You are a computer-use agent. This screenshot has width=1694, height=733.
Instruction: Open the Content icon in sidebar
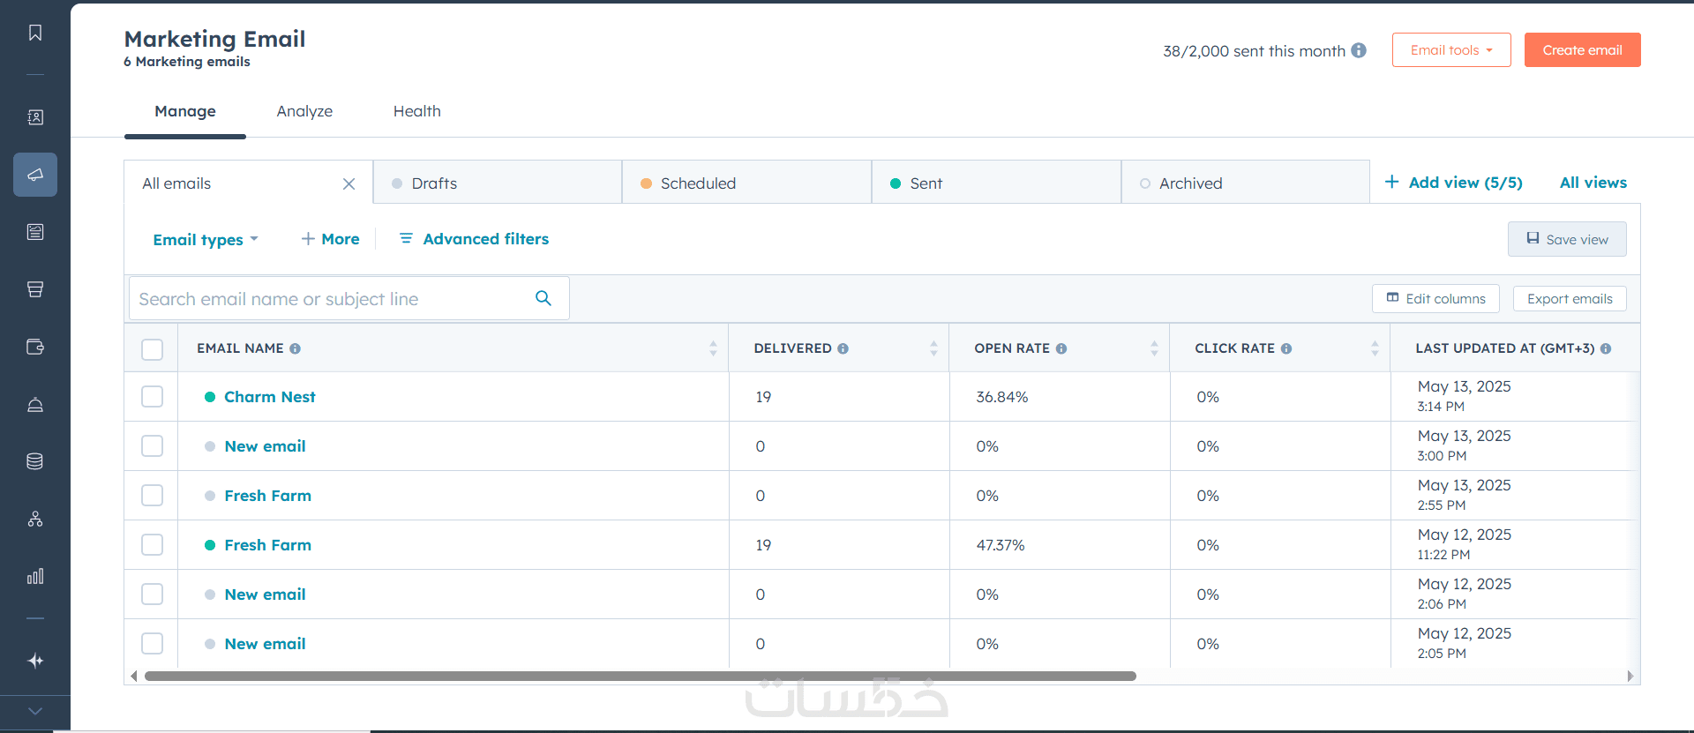pos(35,232)
